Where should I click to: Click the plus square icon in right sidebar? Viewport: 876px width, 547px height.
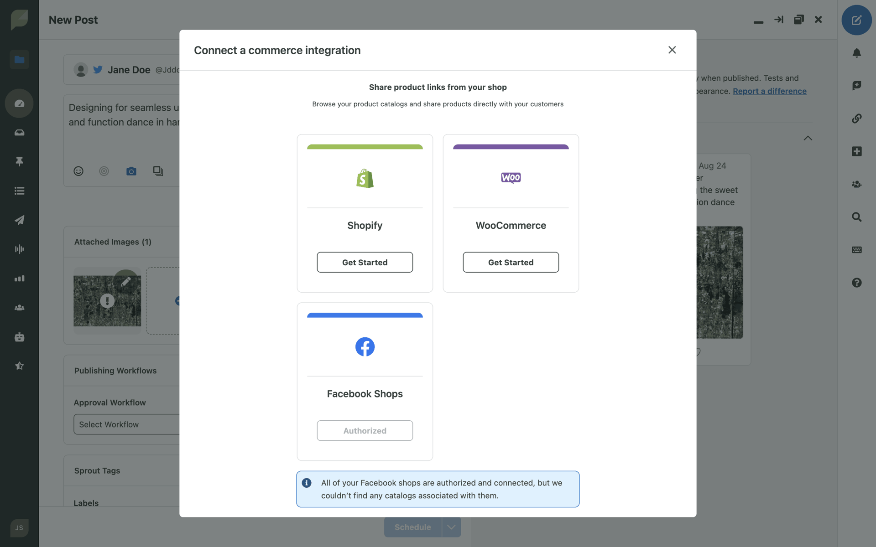[x=856, y=151]
